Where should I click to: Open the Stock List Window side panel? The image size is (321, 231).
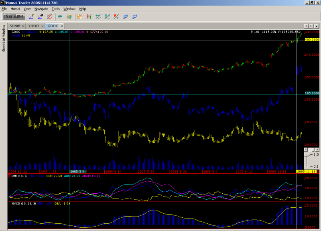[4, 38]
